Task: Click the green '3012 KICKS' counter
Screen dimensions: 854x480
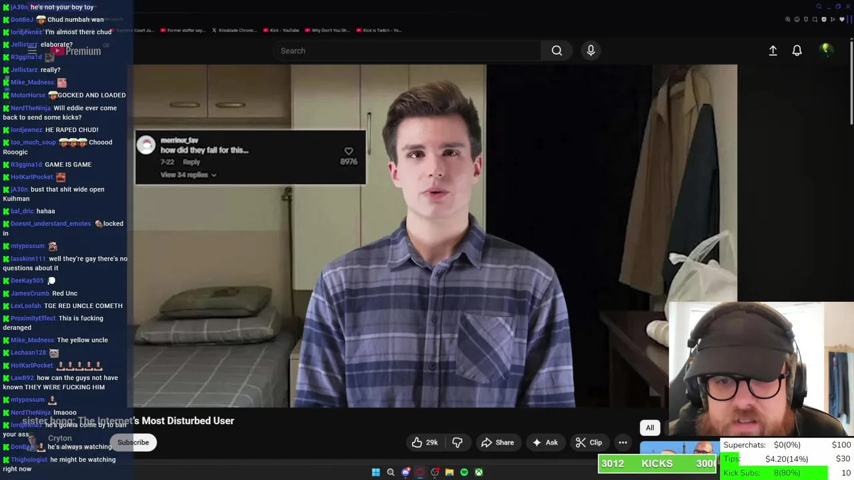Action: 657,464
